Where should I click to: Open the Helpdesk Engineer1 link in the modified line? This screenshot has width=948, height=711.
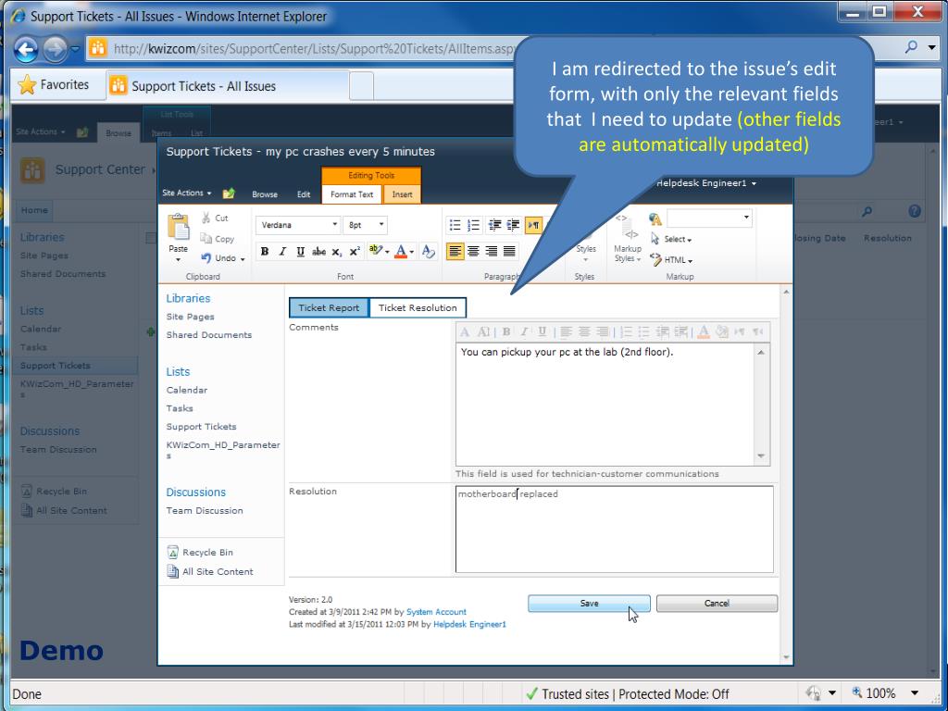pyautogui.click(x=469, y=625)
